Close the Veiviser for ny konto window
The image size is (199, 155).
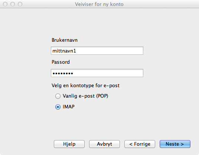[x=5, y=4]
